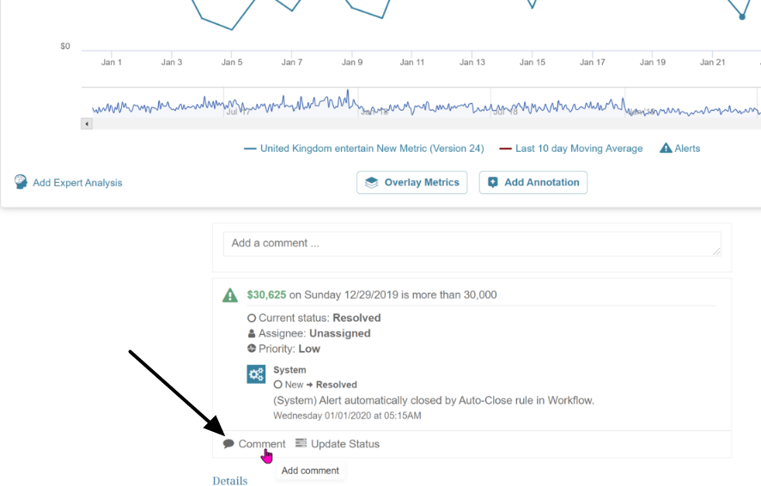
Task: Click the layers icon in Overlay Metrics
Action: coord(372,182)
